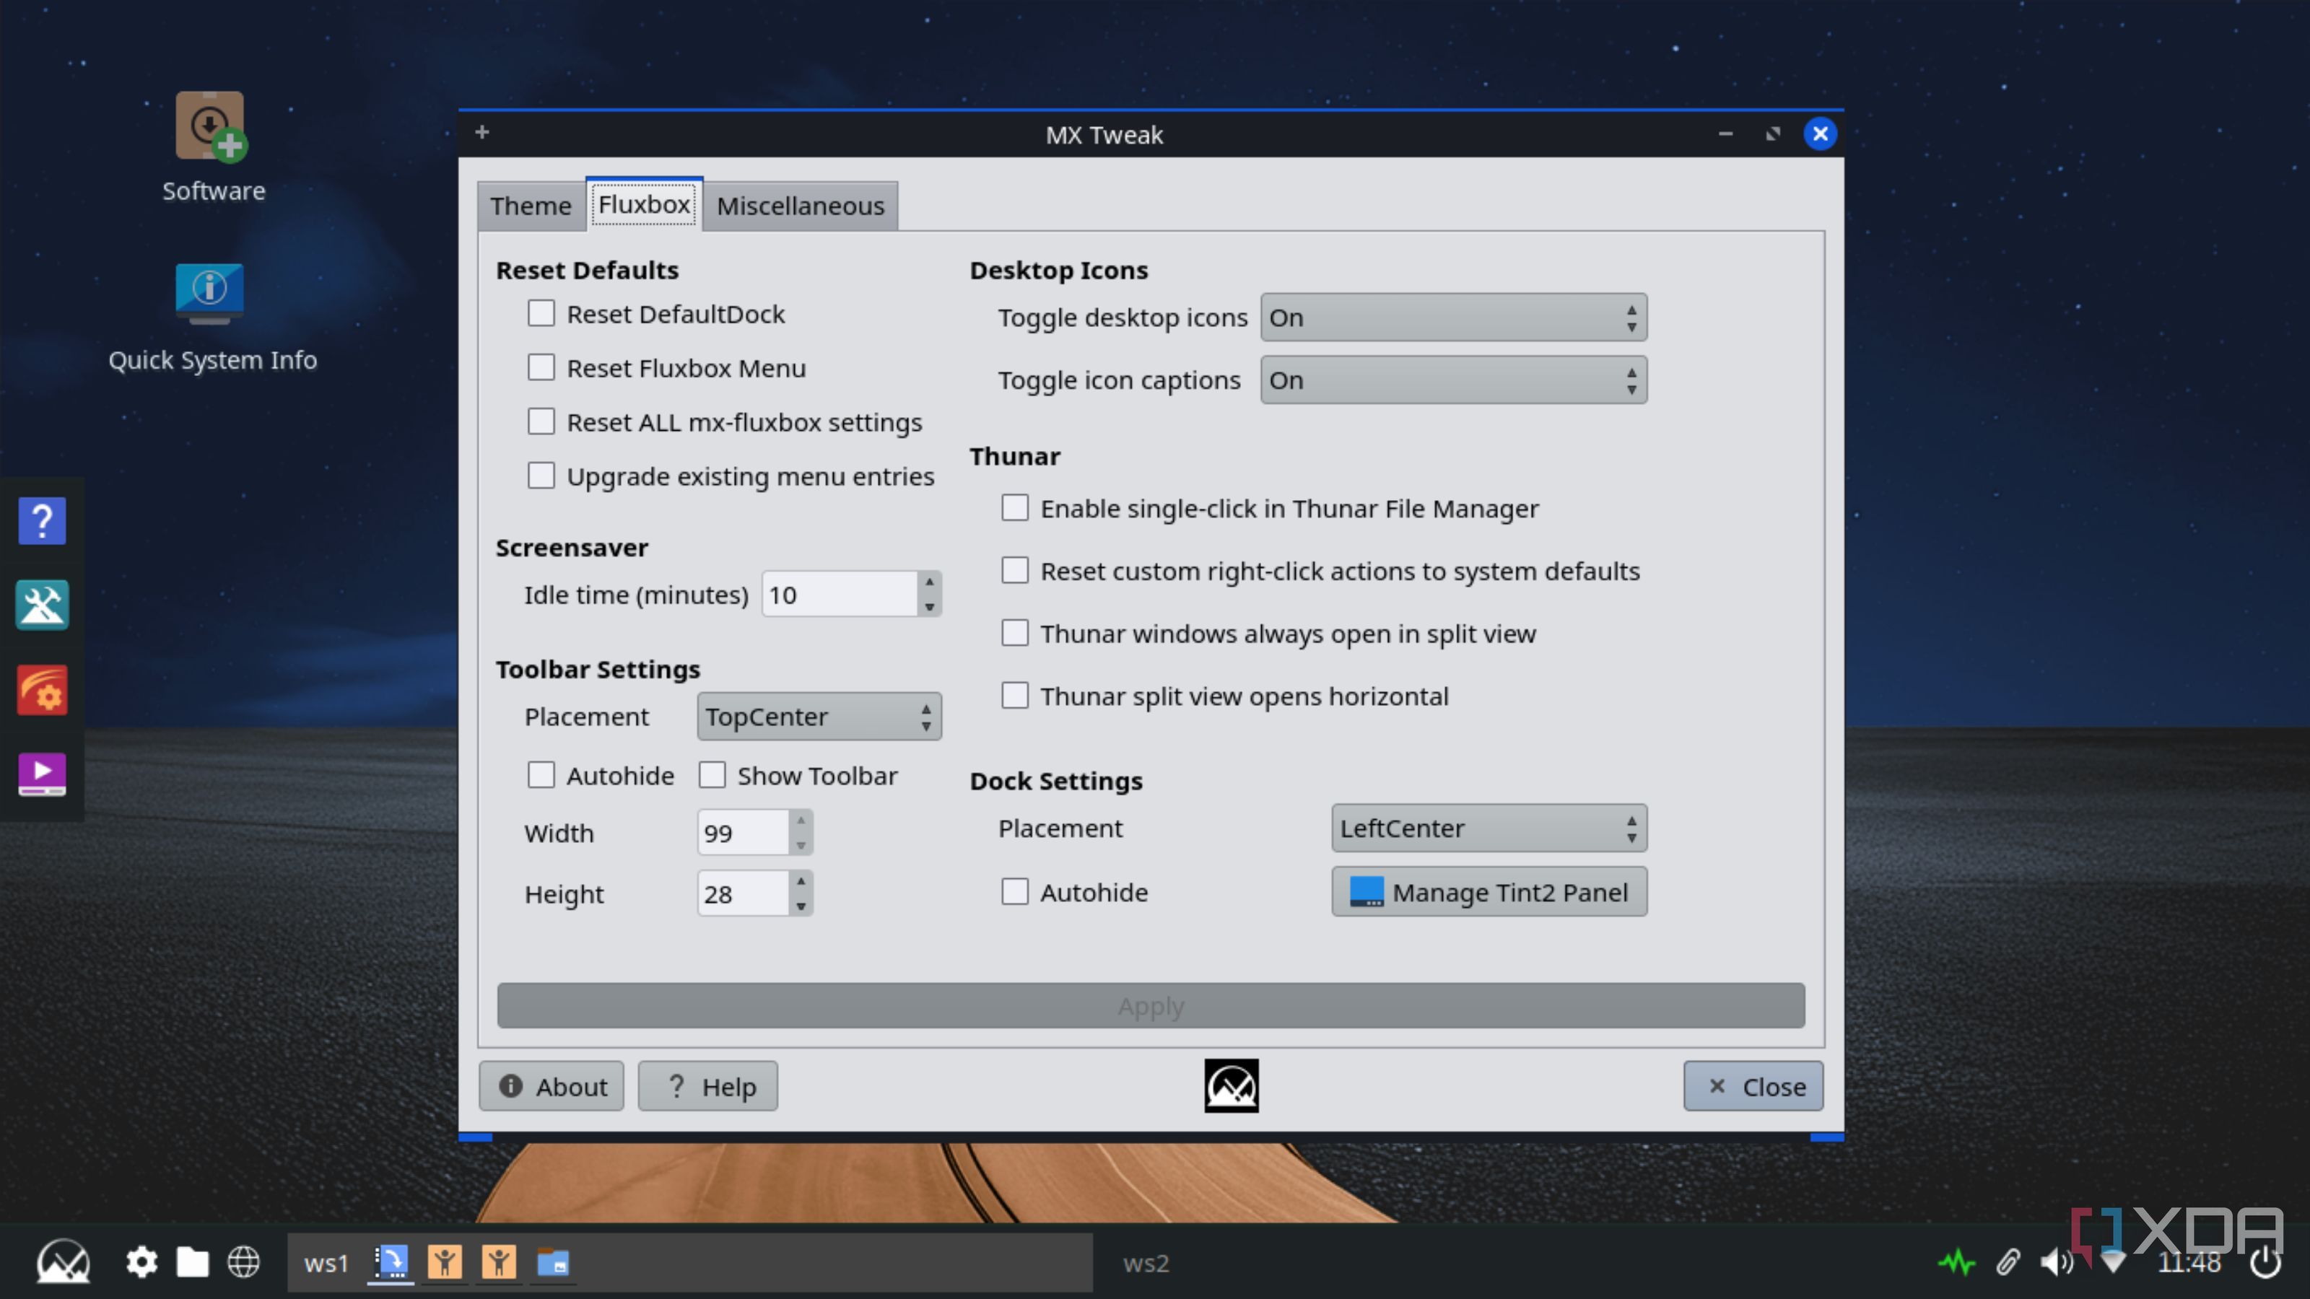Click the screen icon on Manage Tint2 Panel
Screen dimensions: 2310x1299
pos(1367,892)
